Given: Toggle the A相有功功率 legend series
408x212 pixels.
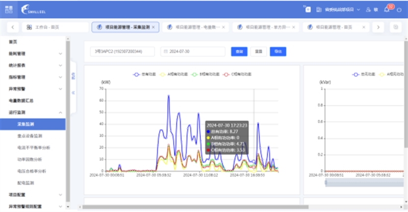Looking at the screenshot, I should pos(171,74).
